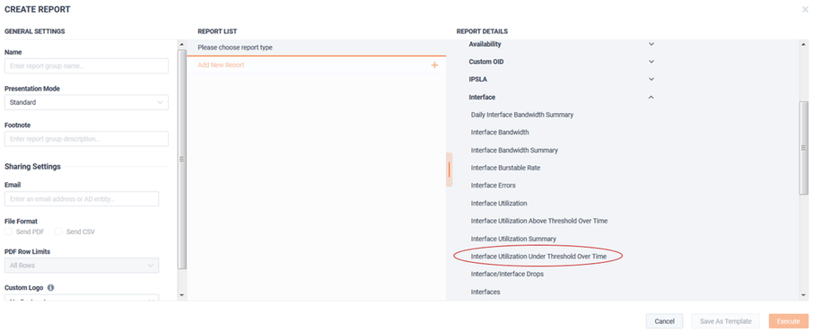Select Interface/Interface Drops report
Screen dimensions: 813x332
(x=507, y=274)
